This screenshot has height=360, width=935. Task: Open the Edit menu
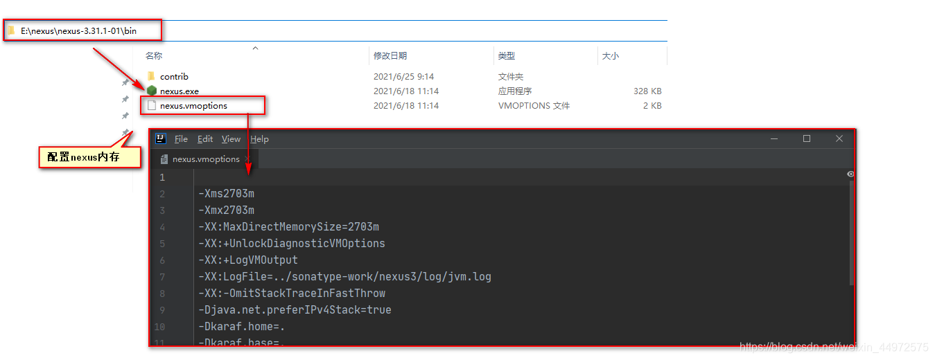pyautogui.click(x=205, y=139)
